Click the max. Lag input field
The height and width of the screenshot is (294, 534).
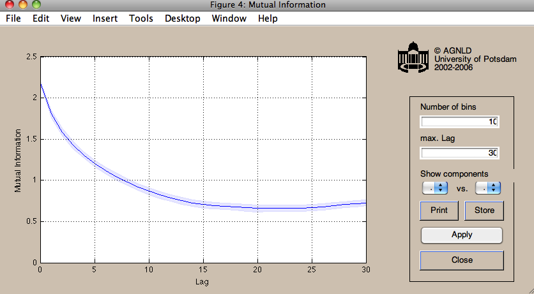point(459,153)
